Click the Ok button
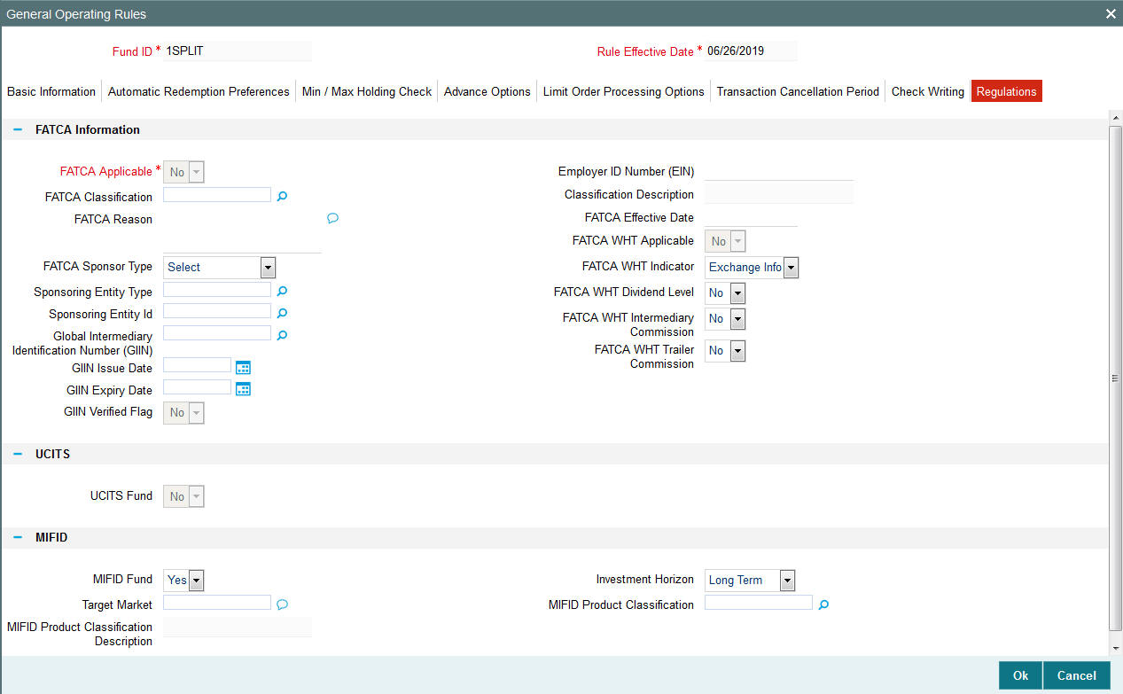The image size is (1123, 694). (x=1019, y=675)
